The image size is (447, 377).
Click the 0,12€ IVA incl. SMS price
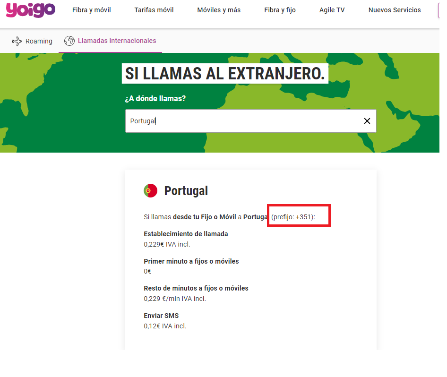click(x=165, y=326)
